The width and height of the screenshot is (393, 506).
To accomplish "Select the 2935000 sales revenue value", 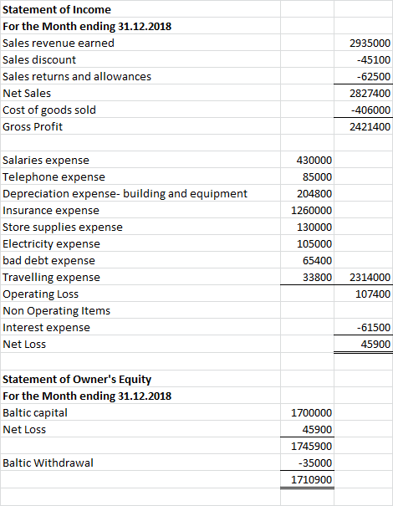I will 363,43.
